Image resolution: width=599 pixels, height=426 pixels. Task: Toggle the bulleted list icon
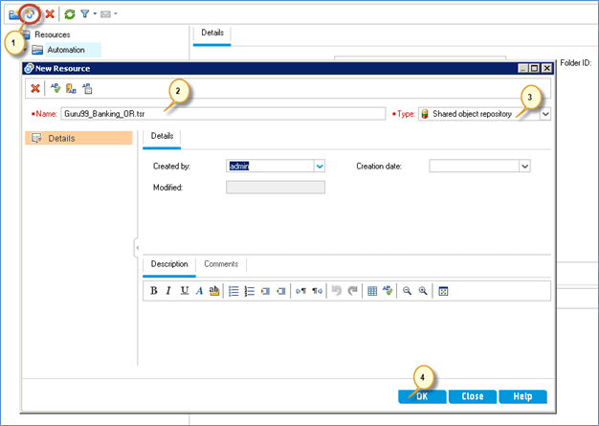point(233,291)
